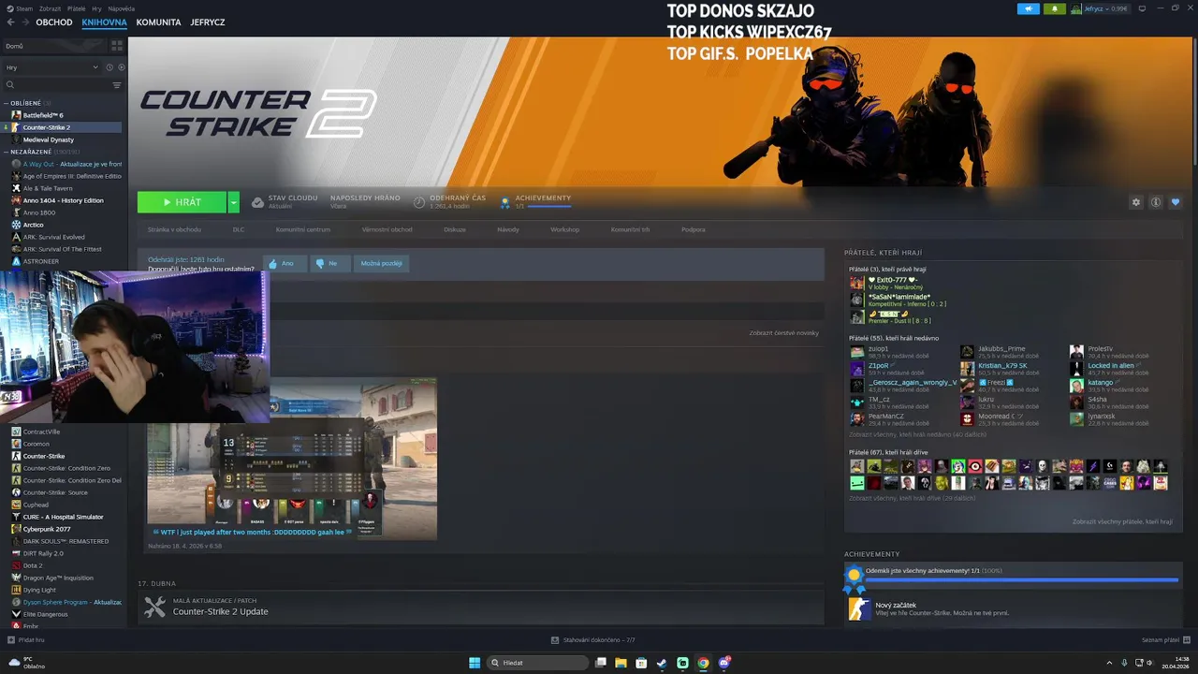Check cloud status icon
The image size is (1198, 674).
tap(257, 202)
